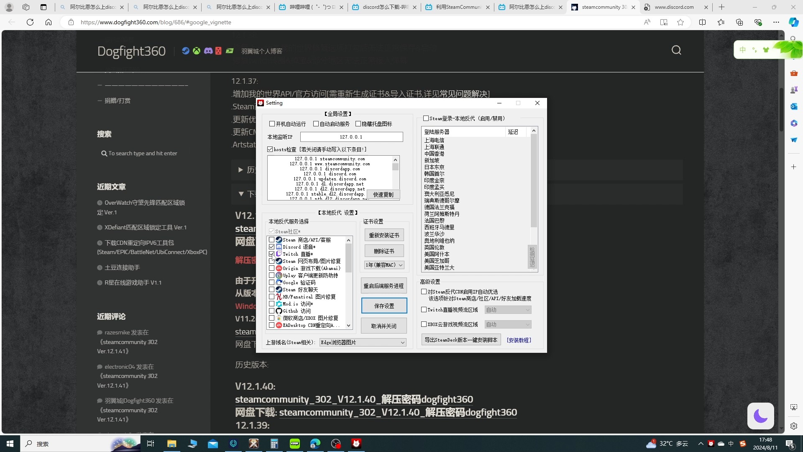Click the Twitch icon in service list

click(x=279, y=254)
